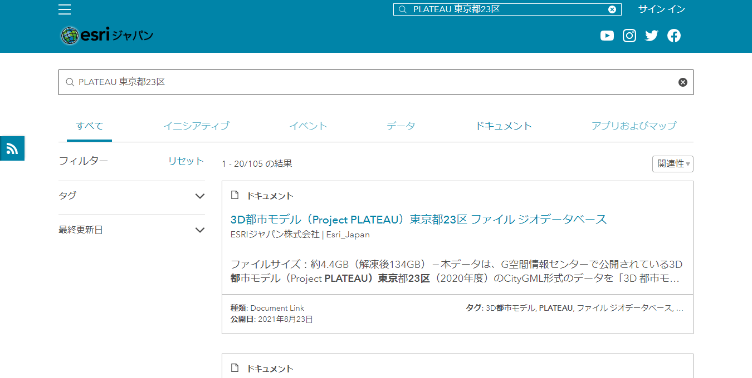Click the 1 - 20/105 の結果 text
This screenshot has height=378, width=752.
[257, 164]
